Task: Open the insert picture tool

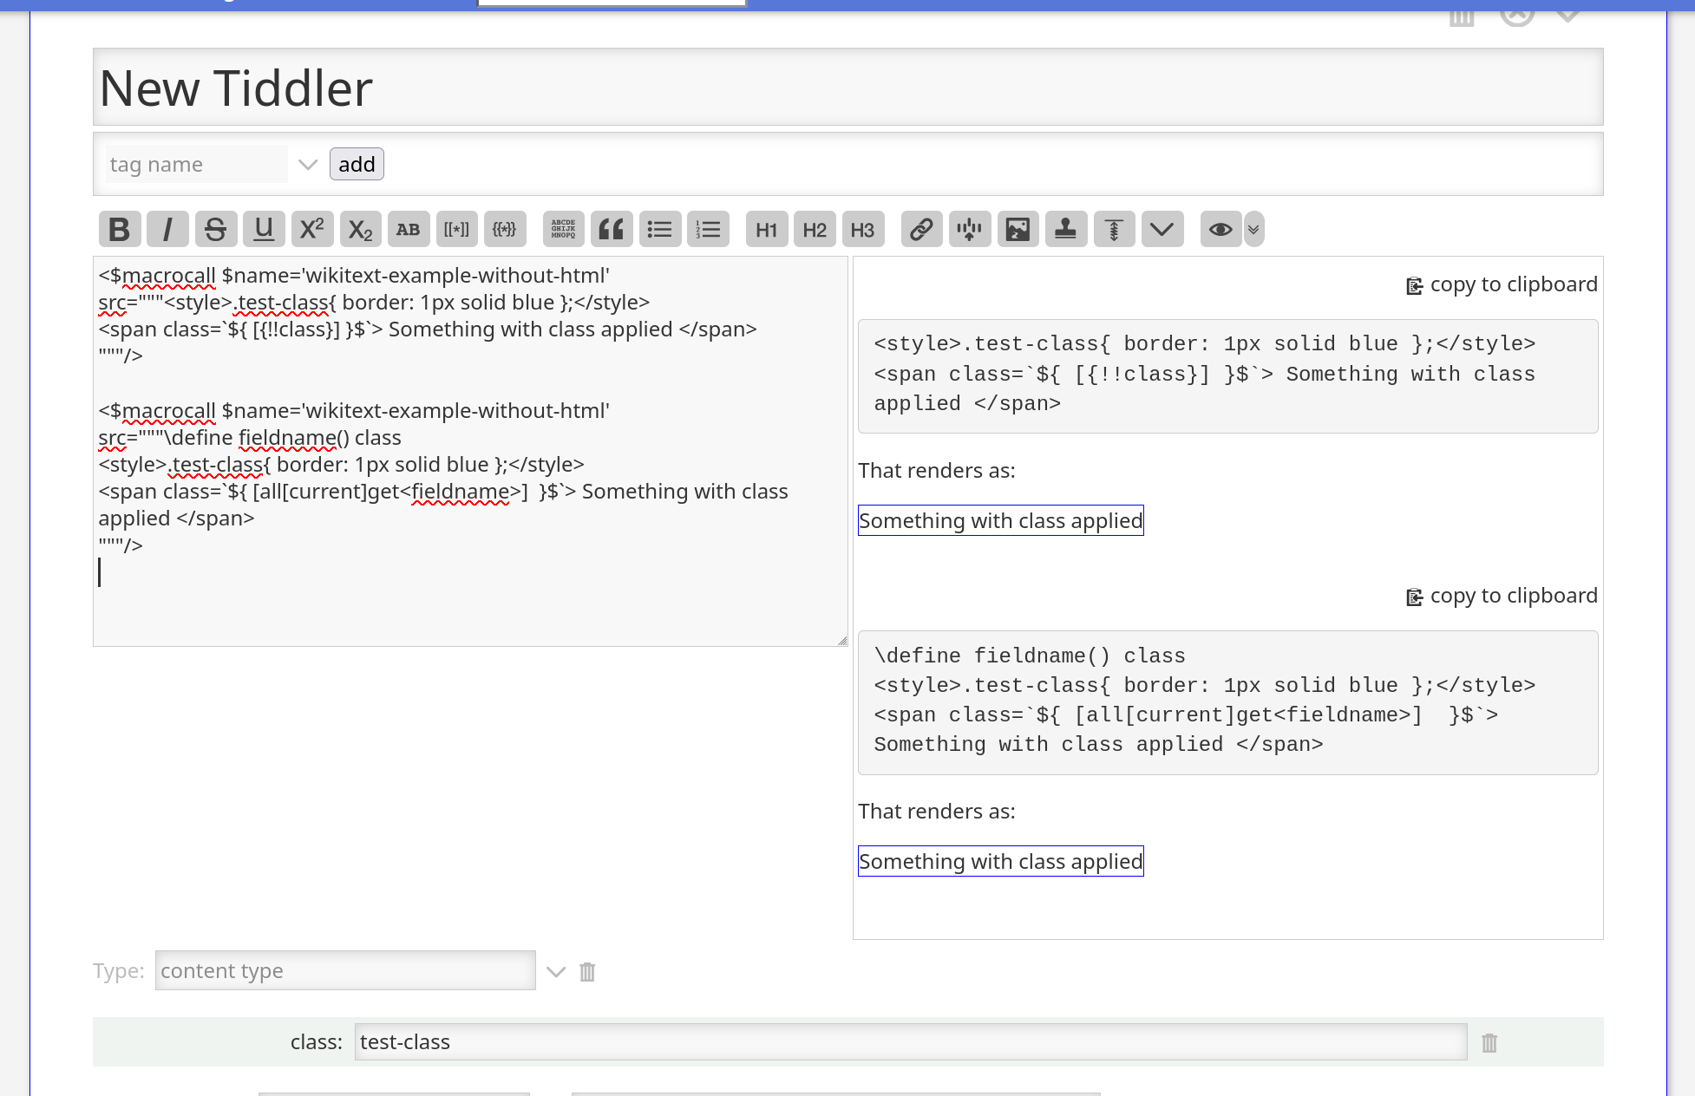Action: [1018, 230]
